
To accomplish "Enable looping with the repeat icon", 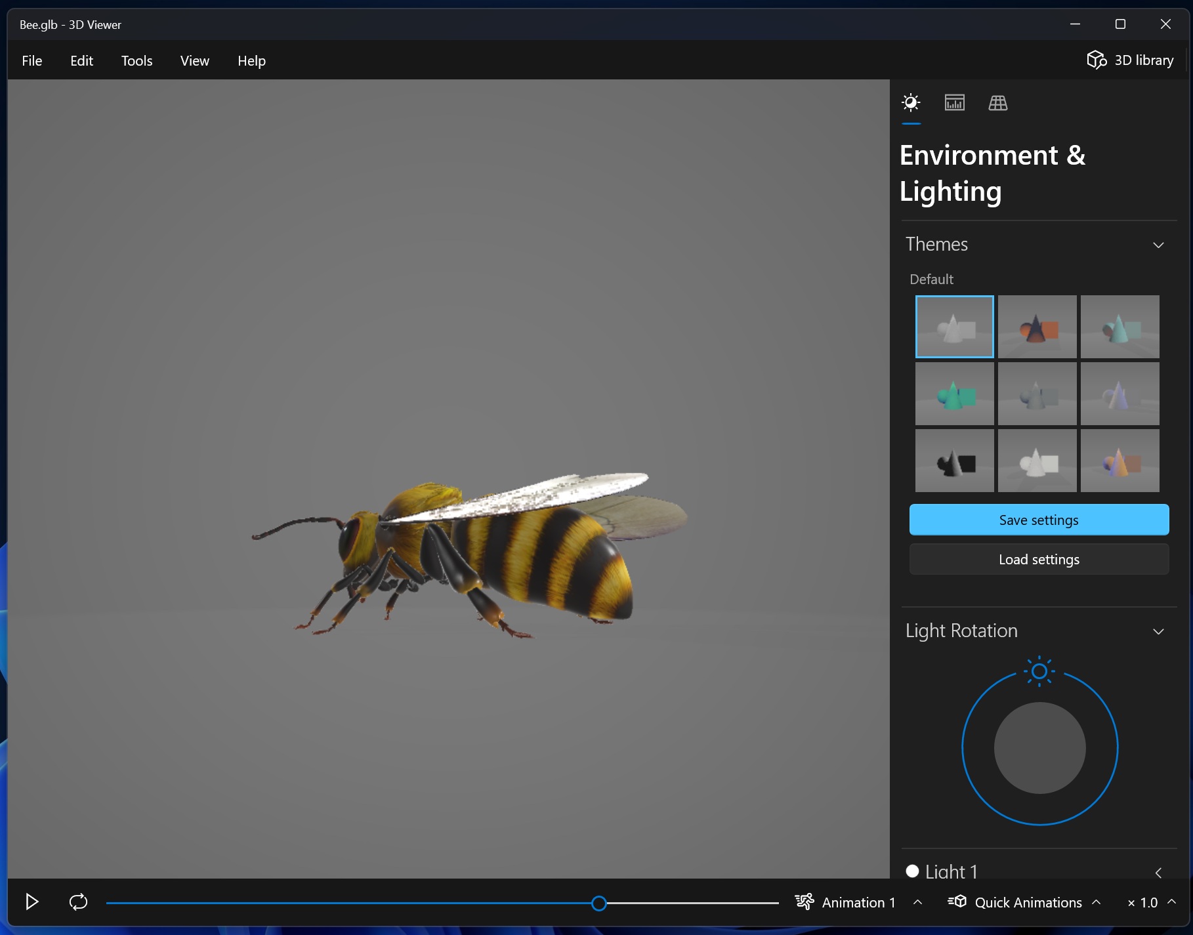I will point(78,902).
